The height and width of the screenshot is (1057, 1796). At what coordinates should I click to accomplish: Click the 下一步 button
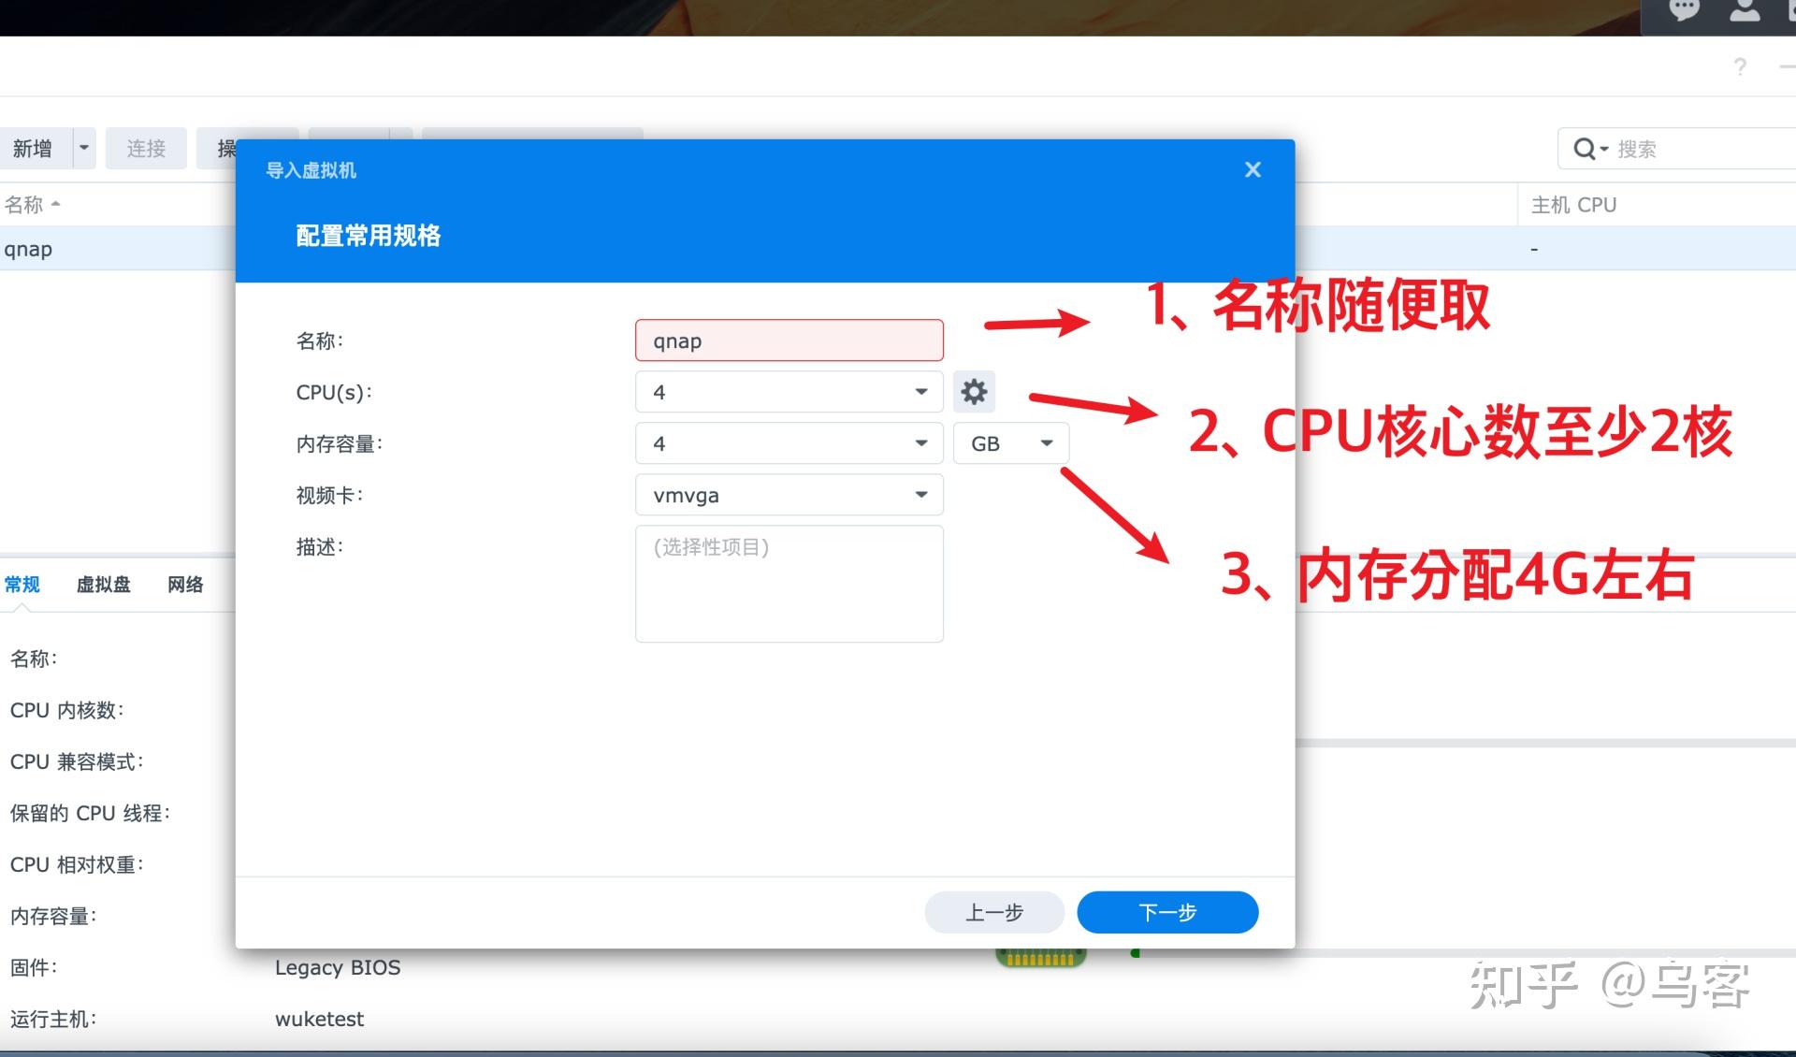tap(1166, 912)
